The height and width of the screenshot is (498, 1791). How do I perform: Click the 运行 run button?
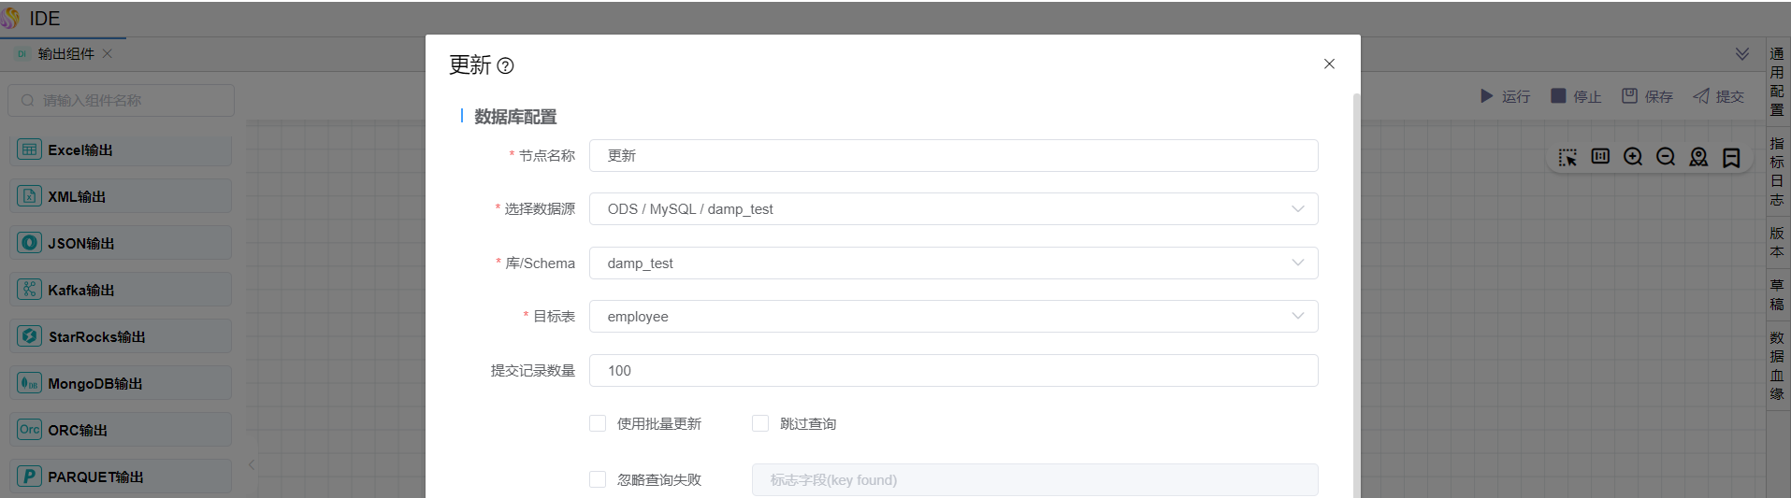pyautogui.click(x=1505, y=96)
